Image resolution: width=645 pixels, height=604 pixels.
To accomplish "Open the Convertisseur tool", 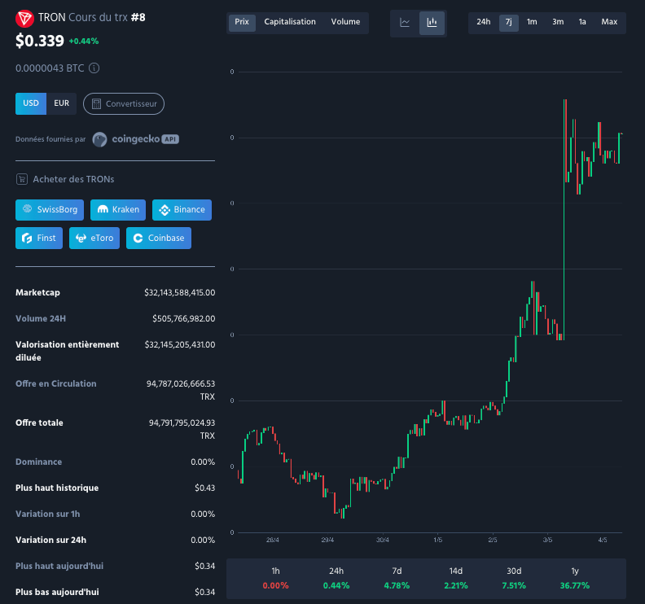I will tap(124, 103).
